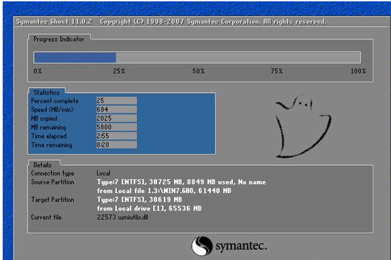Click the Symantec yin-yang logo icon
This screenshot has height=260, width=391.
pyautogui.click(x=202, y=246)
